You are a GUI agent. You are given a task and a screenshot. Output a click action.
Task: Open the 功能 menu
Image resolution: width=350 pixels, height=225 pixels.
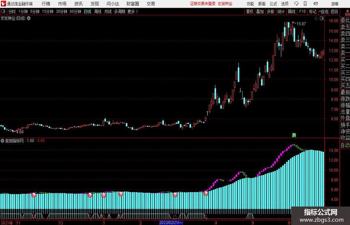(250, 4)
